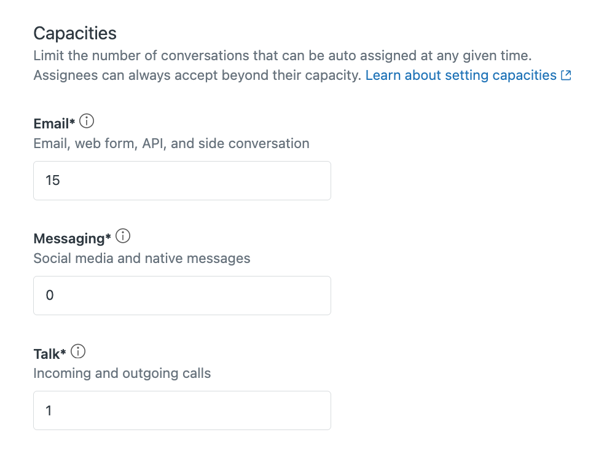Image resolution: width=596 pixels, height=459 pixels.
Task: Click the Email, web form, API description text
Action: pyautogui.click(x=171, y=144)
